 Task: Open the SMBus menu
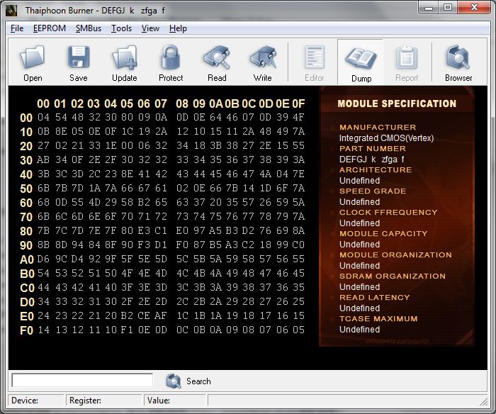(89, 28)
